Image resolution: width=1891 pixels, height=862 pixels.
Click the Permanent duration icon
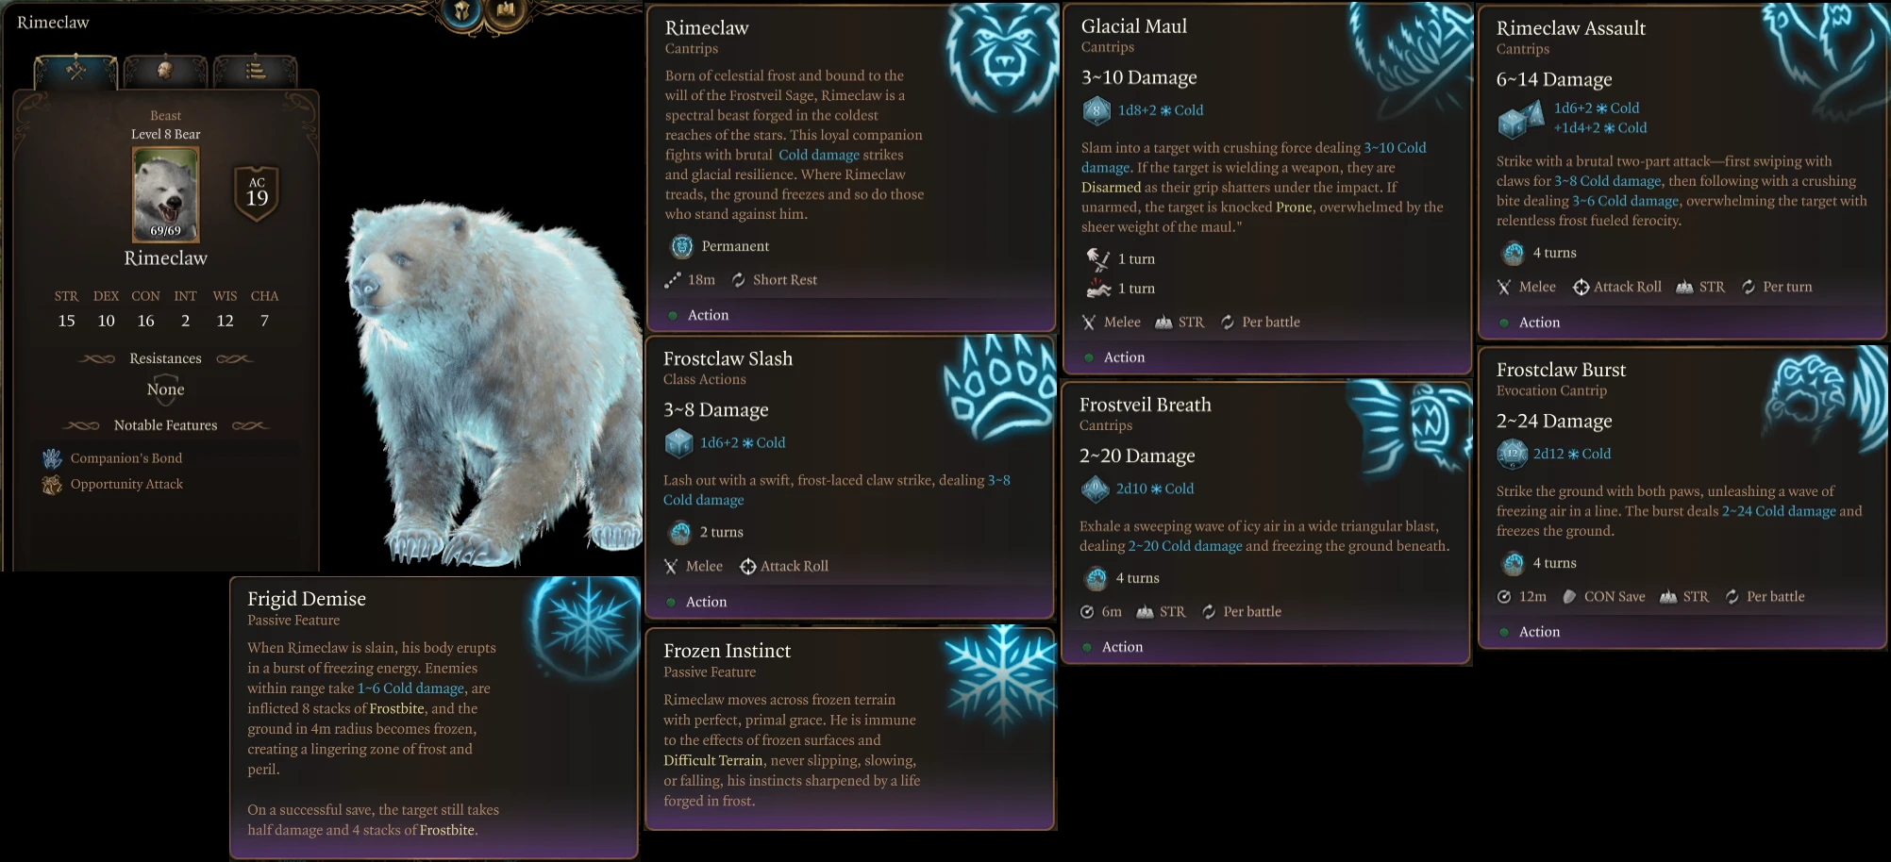[681, 247]
